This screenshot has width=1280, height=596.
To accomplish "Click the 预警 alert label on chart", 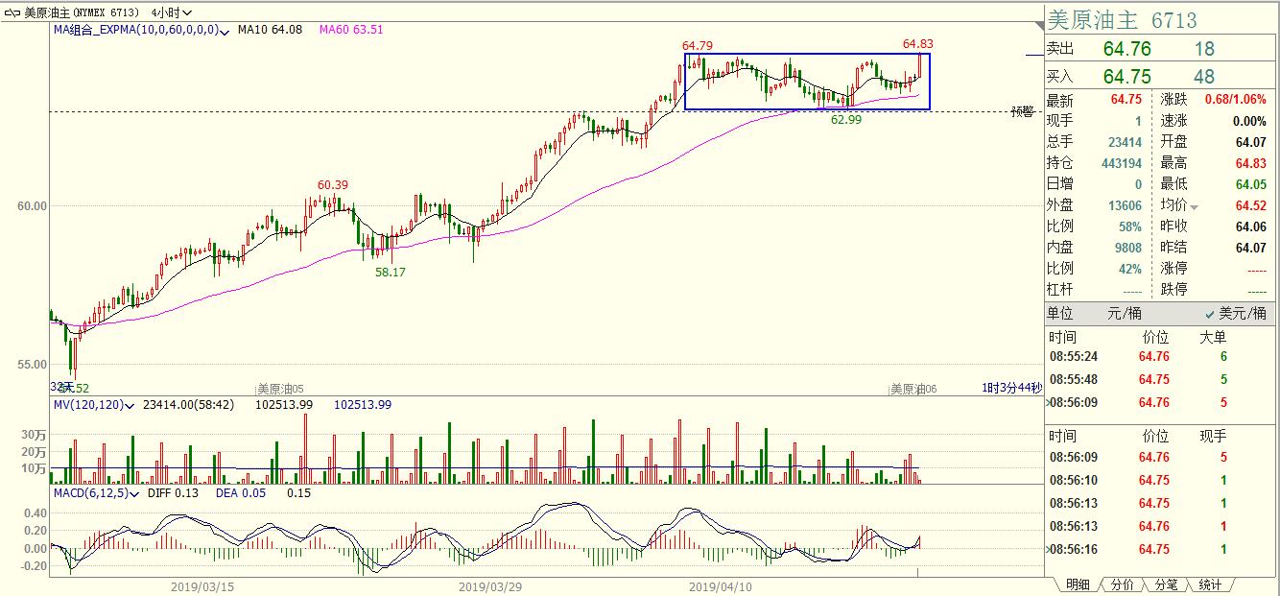I will pos(1022,112).
